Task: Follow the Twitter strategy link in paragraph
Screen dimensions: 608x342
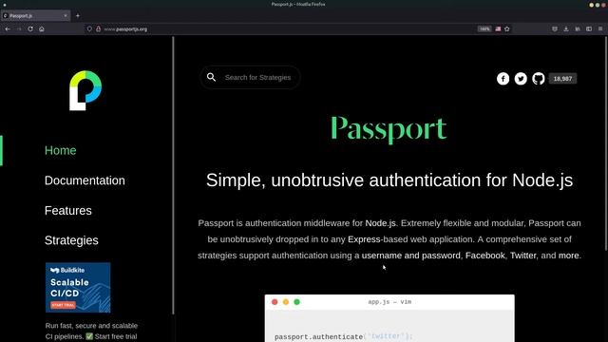Action: click(x=522, y=256)
